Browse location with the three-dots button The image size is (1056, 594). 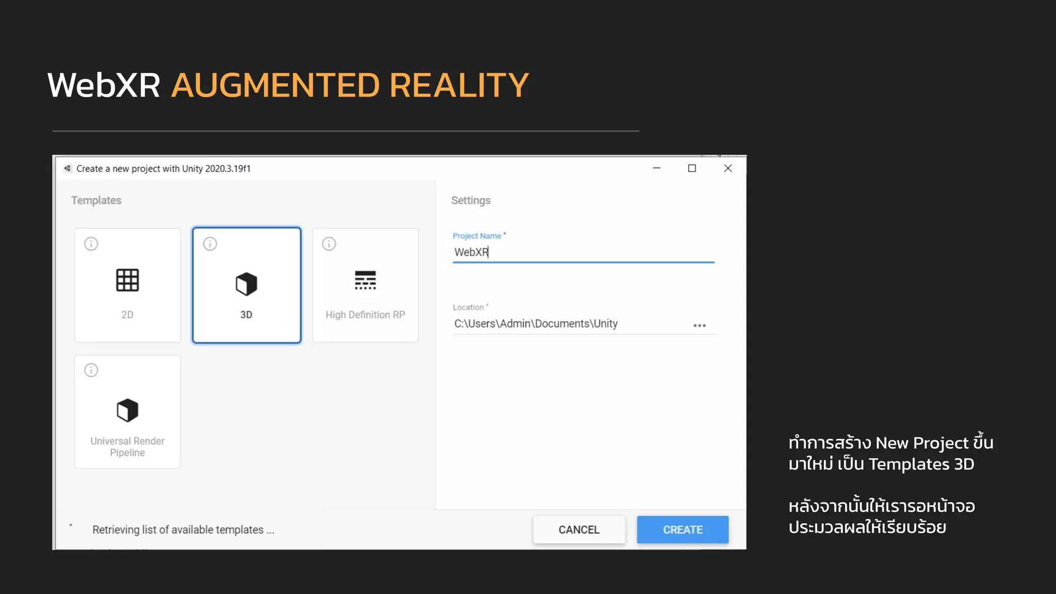click(700, 325)
